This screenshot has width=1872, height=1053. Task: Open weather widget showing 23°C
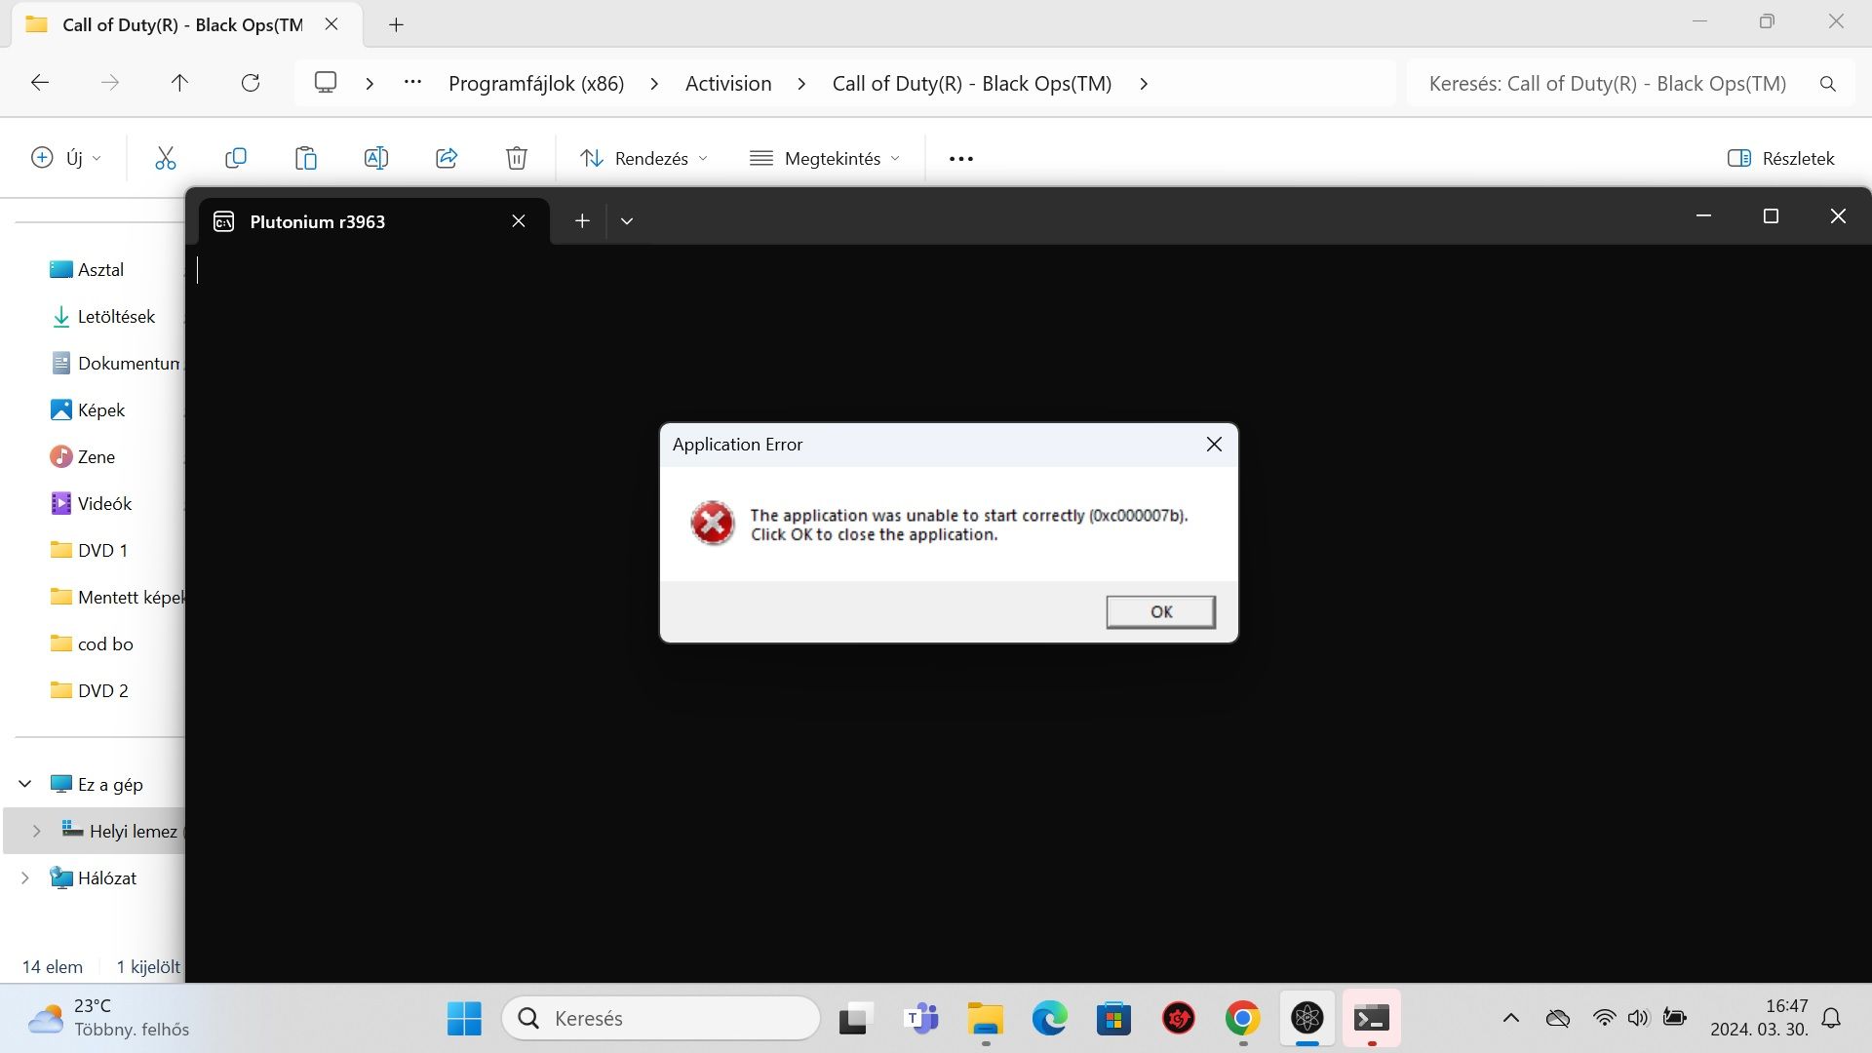pyautogui.click(x=107, y=1019)
